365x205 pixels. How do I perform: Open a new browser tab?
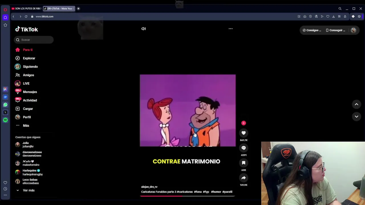pos(78,9)
